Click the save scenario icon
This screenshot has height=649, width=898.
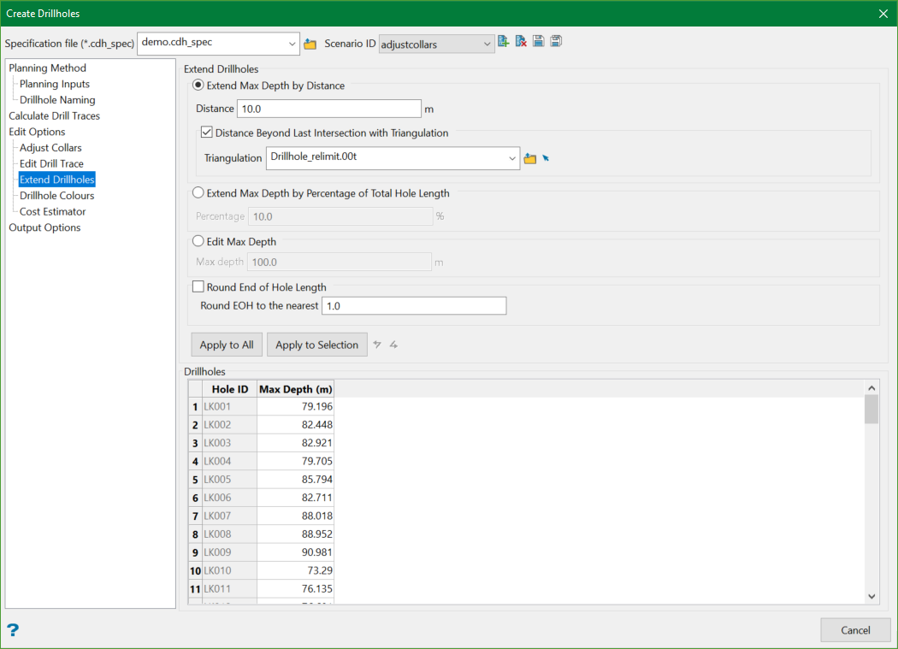click(539, 42)
